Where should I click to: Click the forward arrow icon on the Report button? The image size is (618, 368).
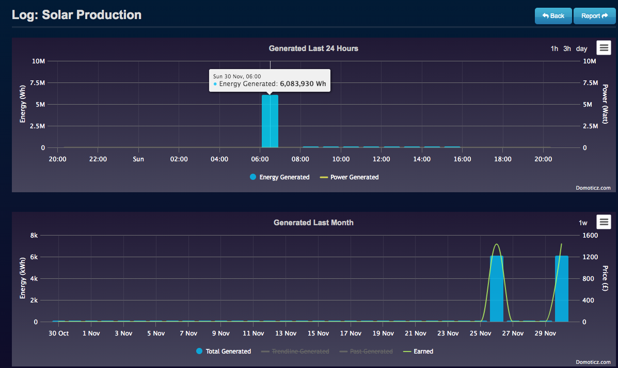(x=605, y=16)
